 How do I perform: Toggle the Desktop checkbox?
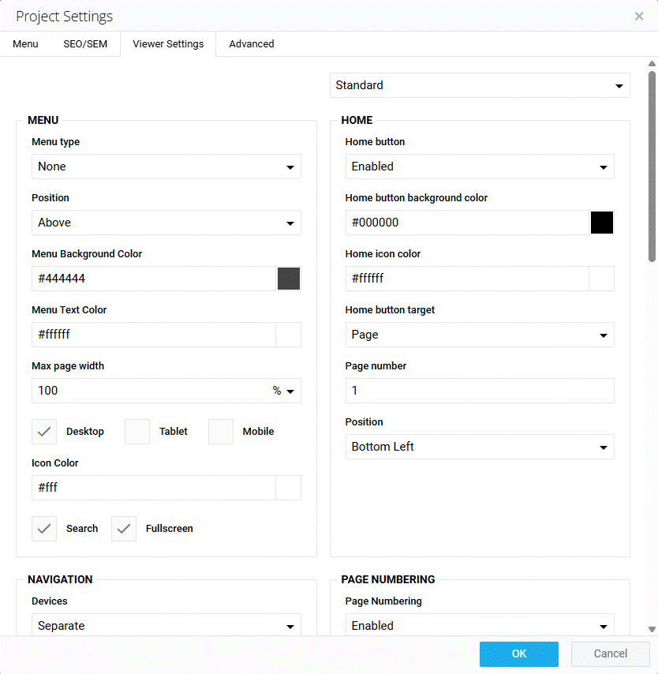[x=44, y=432]
